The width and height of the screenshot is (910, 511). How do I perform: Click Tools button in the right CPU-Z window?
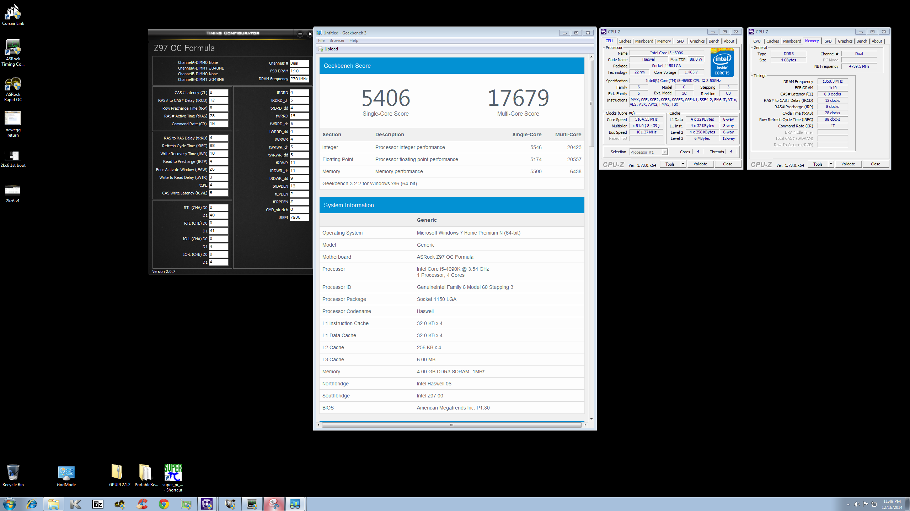pos(818,164)
